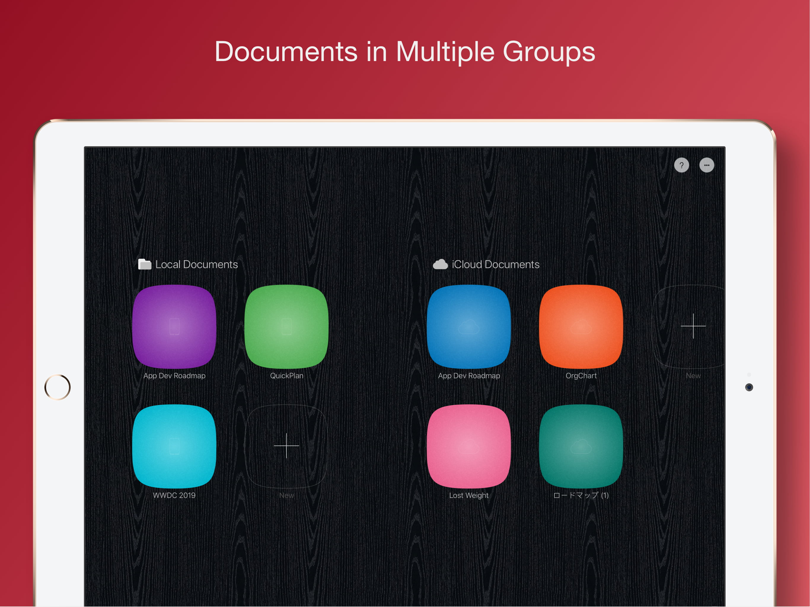The height and width of the screenshot is (607, 810).
Task: Create new document in iCloud Documents
Action: (693, 326)
